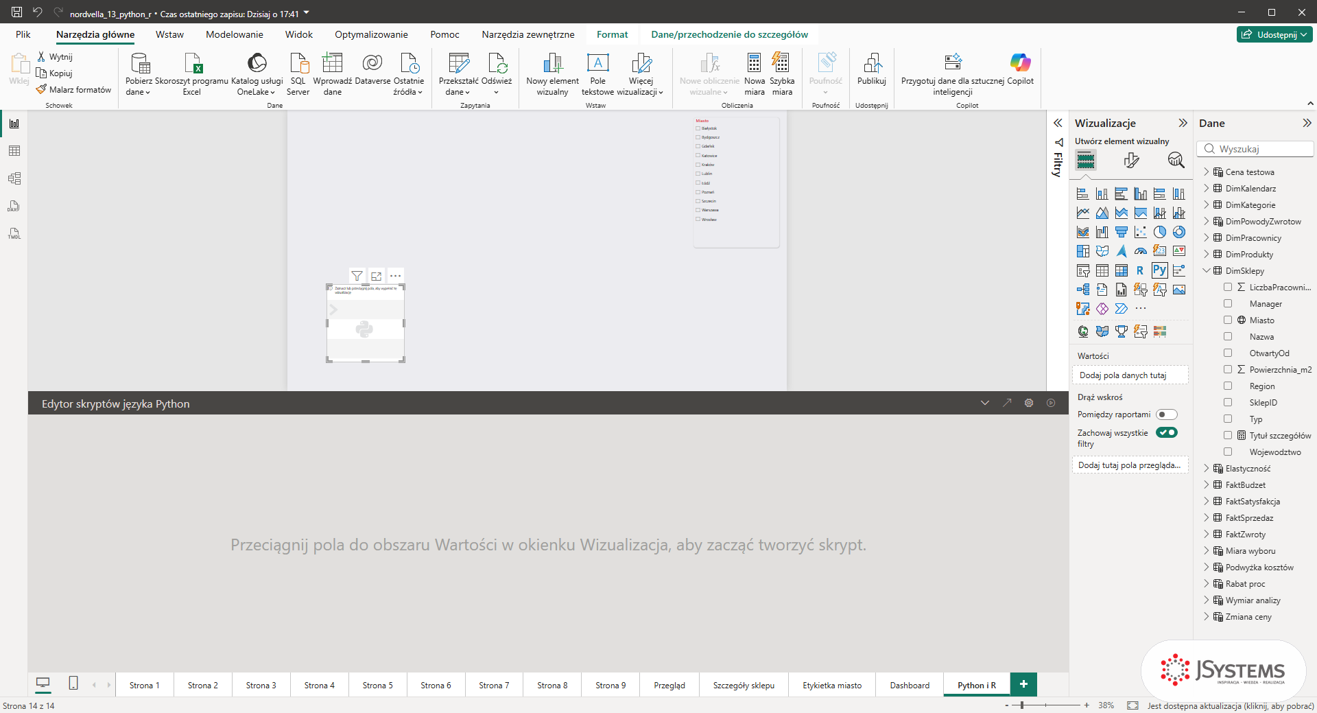
Task: Select the Python visual icon
Action: click(x=1159, y=270)
